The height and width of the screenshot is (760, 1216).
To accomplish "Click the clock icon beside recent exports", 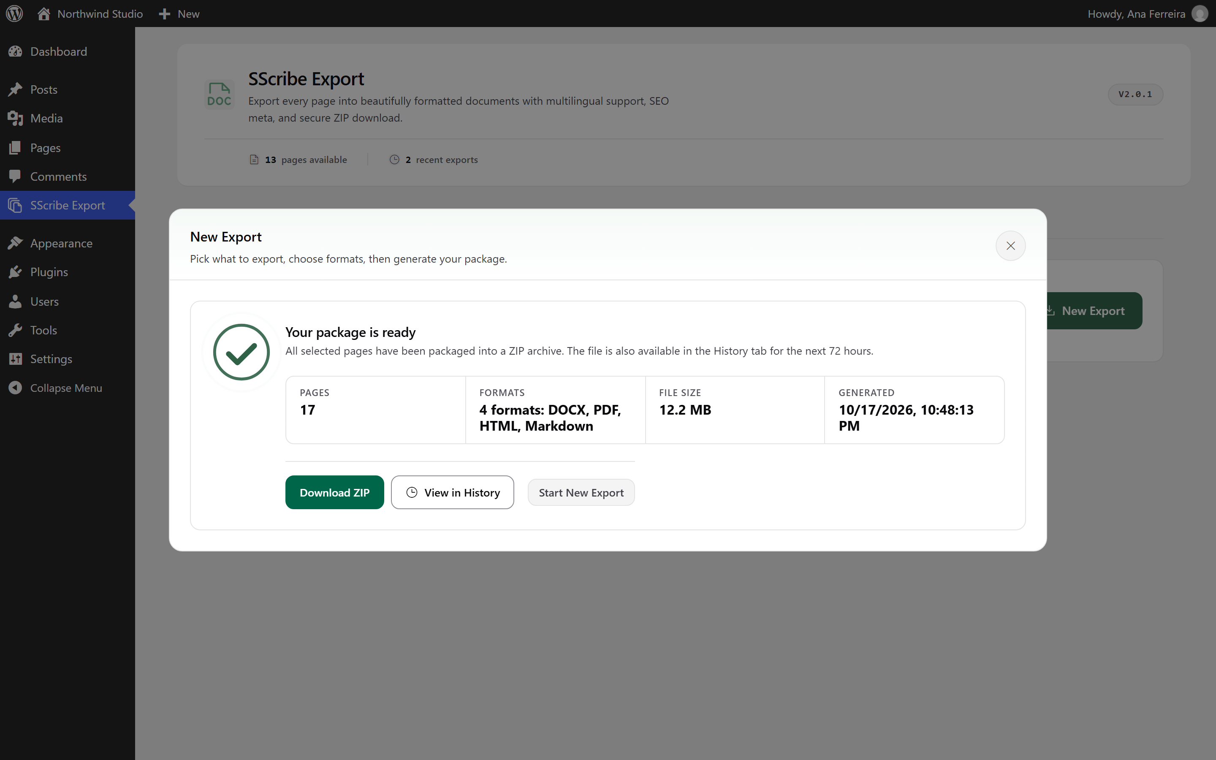I will (394, 159).
